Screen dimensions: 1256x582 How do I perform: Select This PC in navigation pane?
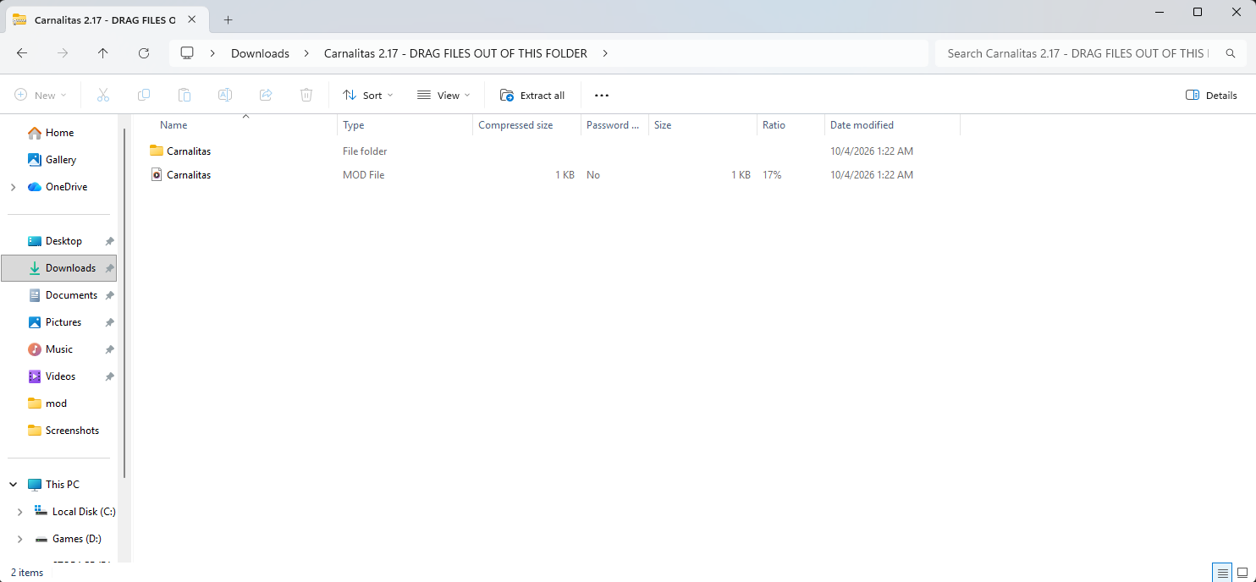(x=62, y=485)
